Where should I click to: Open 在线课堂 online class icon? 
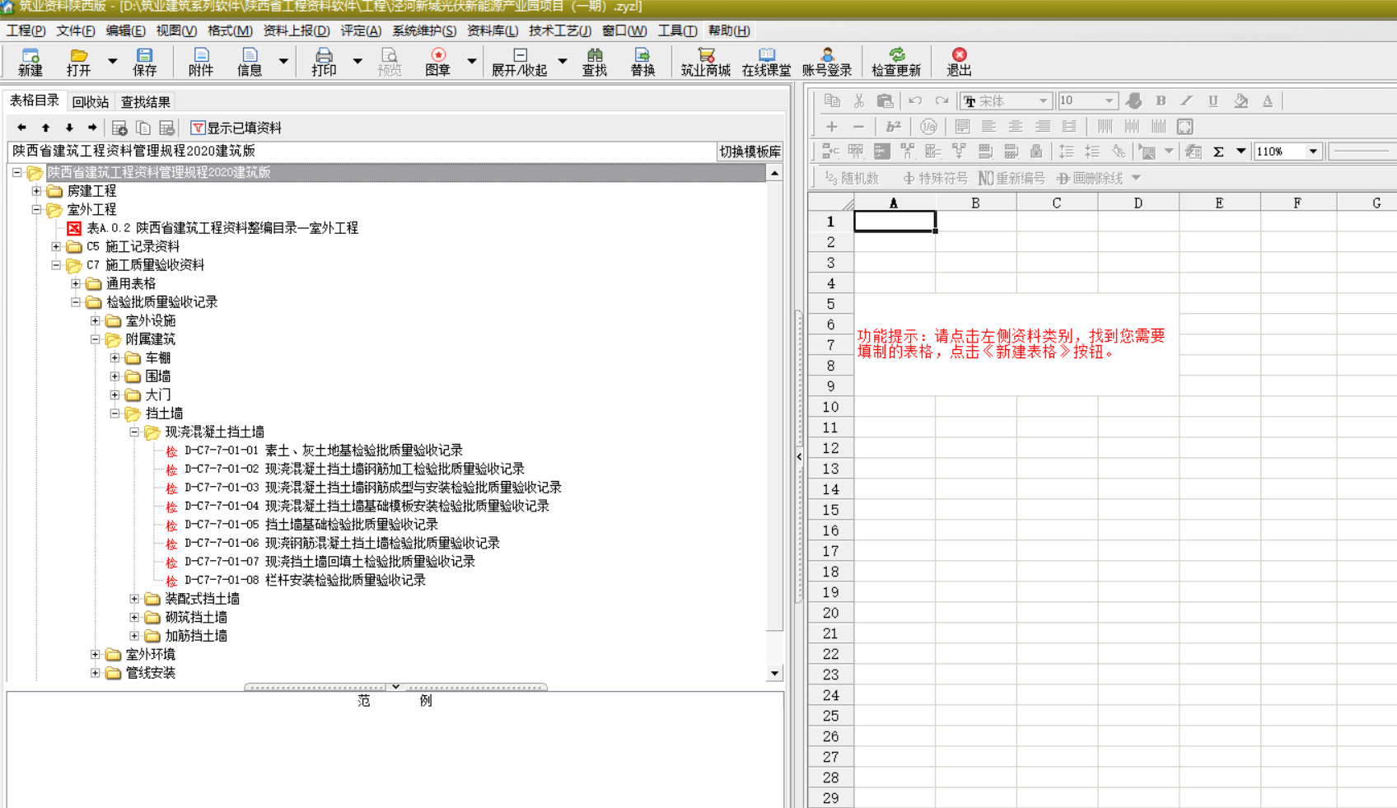(x=766, y=62)
